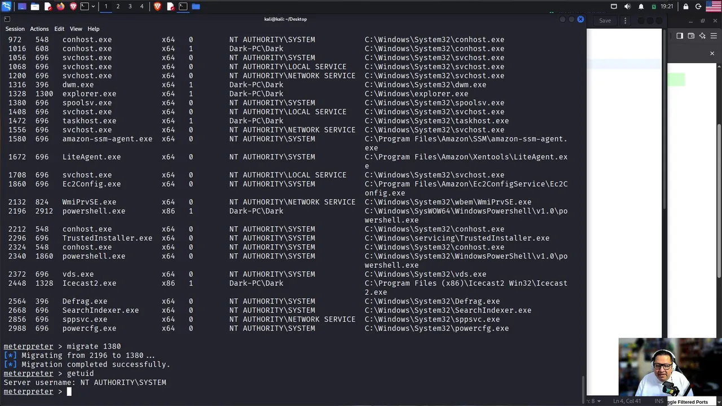Click the terminal window icon in title bar

tap(7, 19)
